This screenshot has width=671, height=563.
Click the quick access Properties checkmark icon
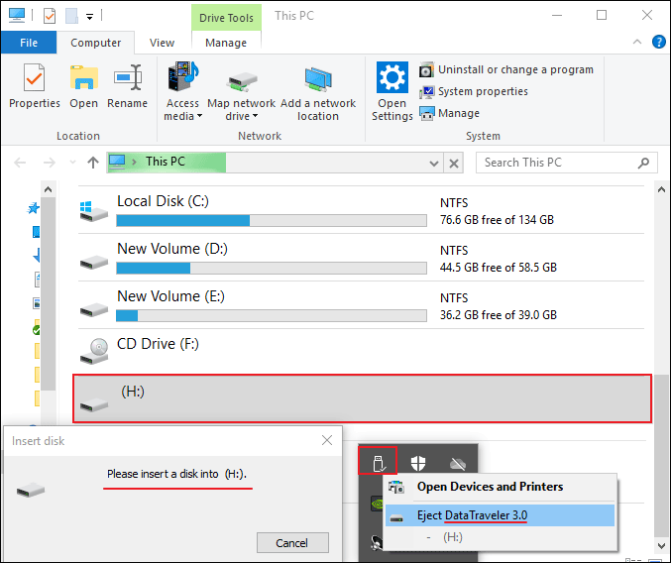pos(50,16)
